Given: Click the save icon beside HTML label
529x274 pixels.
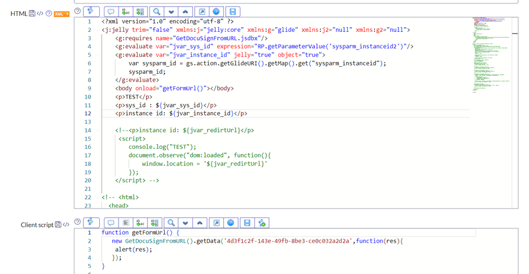Looking at the screenshot, I should (x=32, y=14).
